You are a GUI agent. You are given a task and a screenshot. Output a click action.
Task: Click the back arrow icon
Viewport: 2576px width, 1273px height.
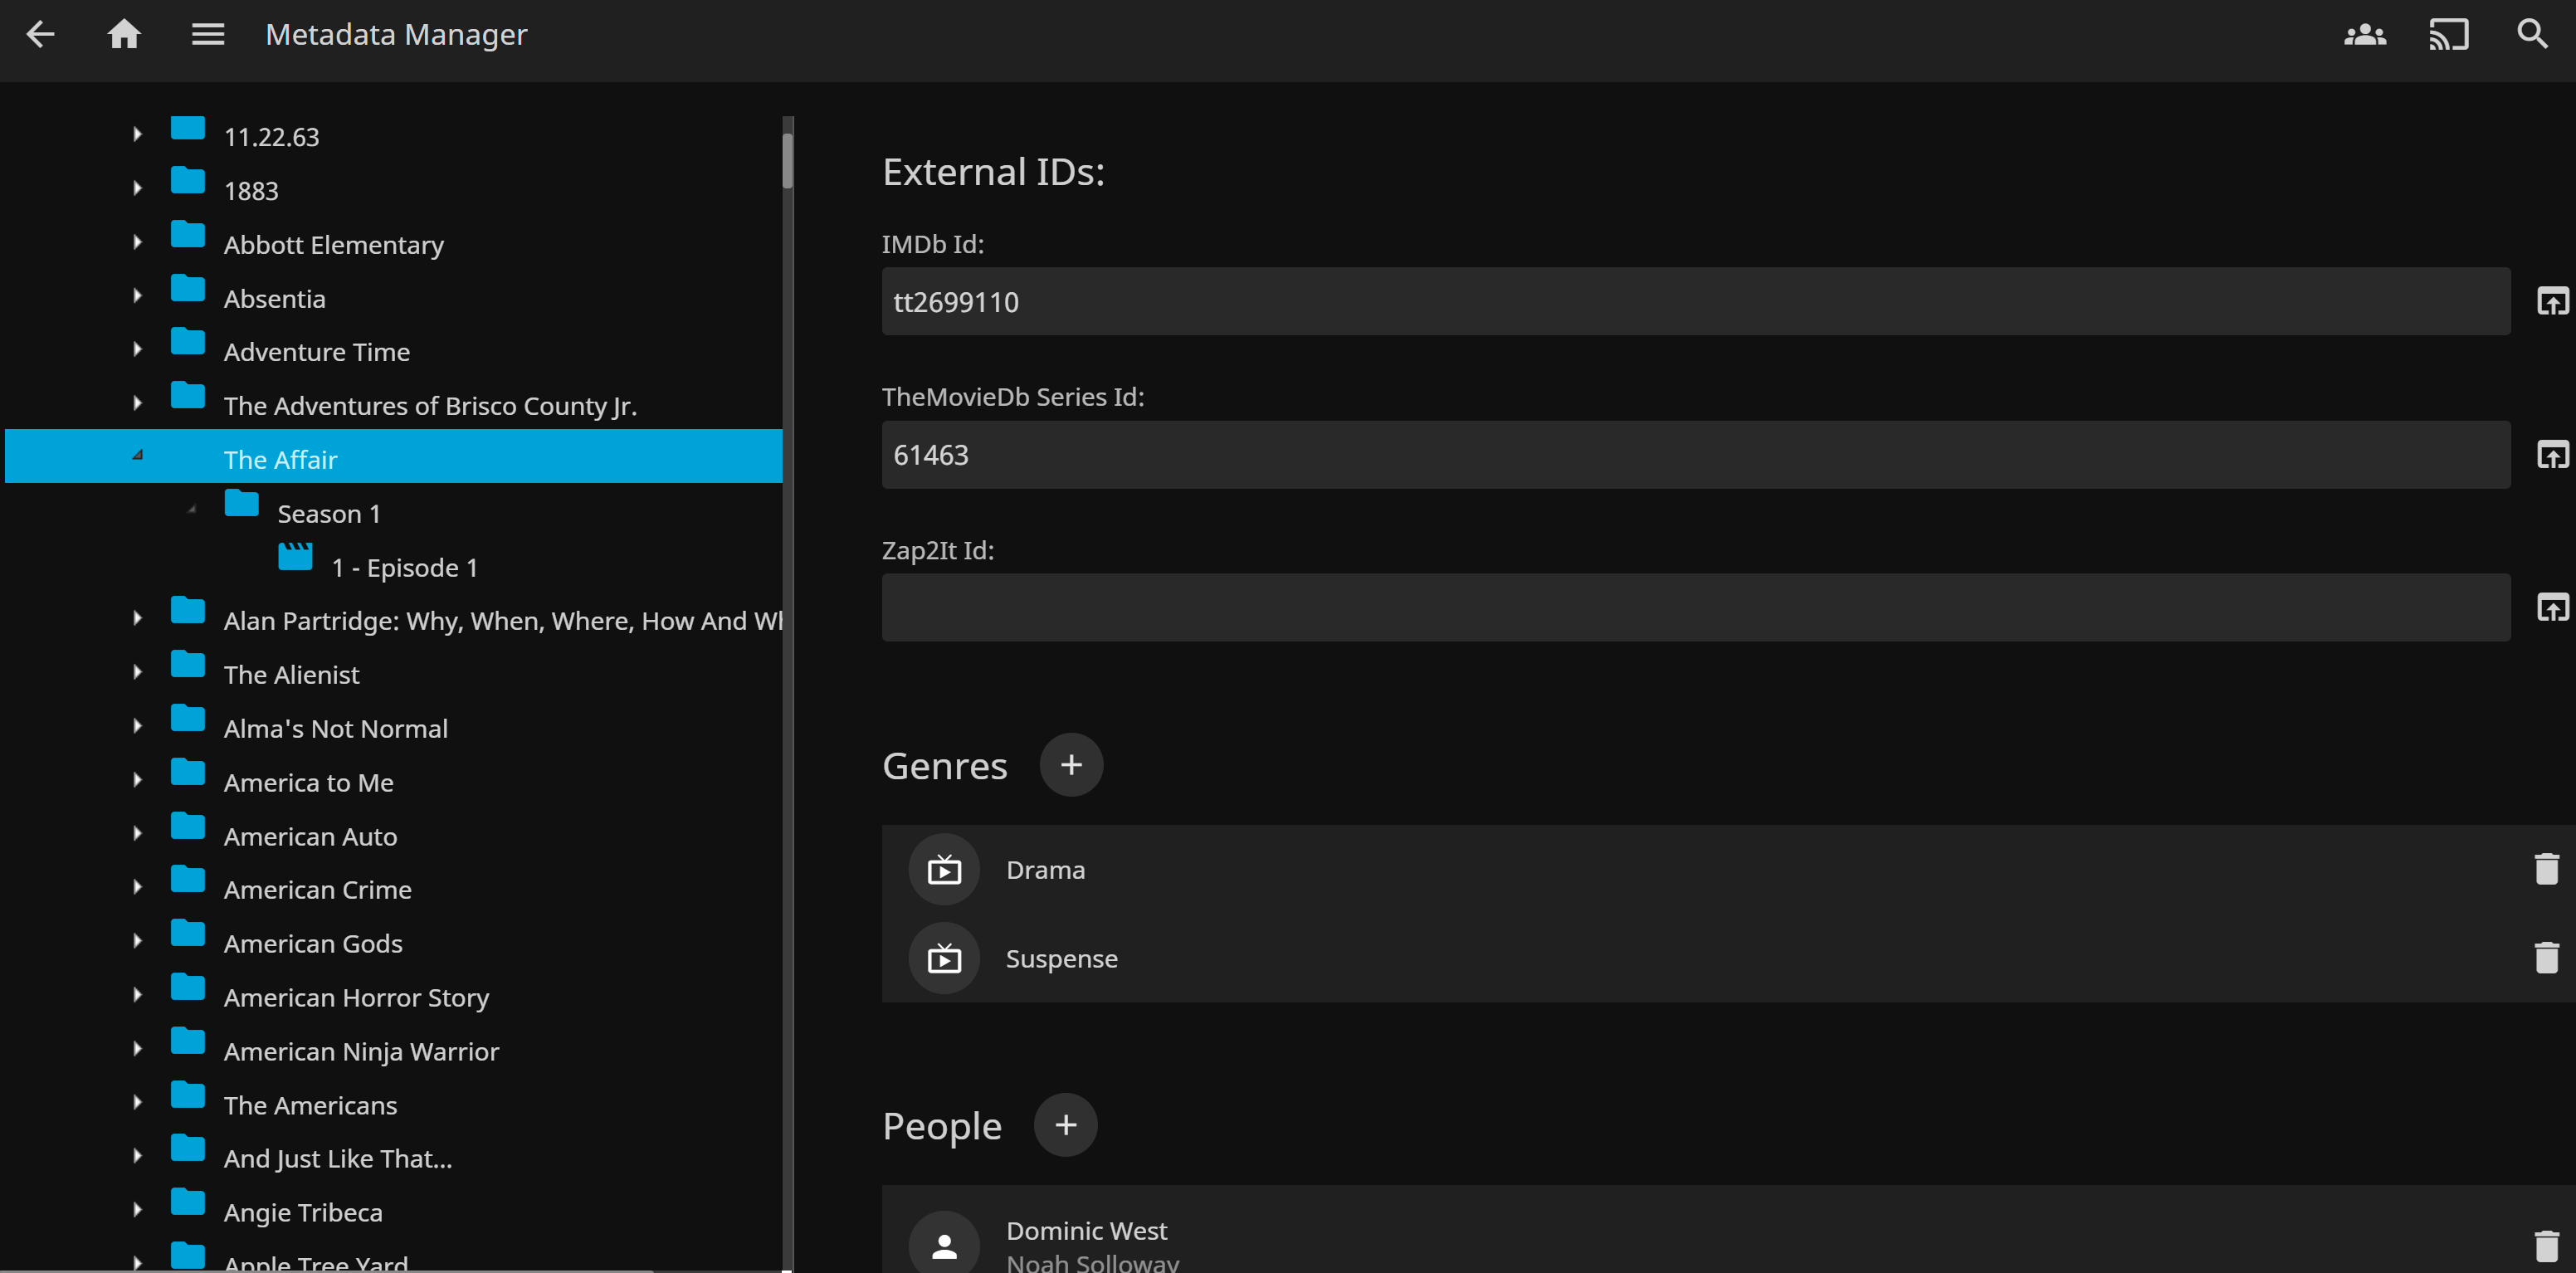40,34
